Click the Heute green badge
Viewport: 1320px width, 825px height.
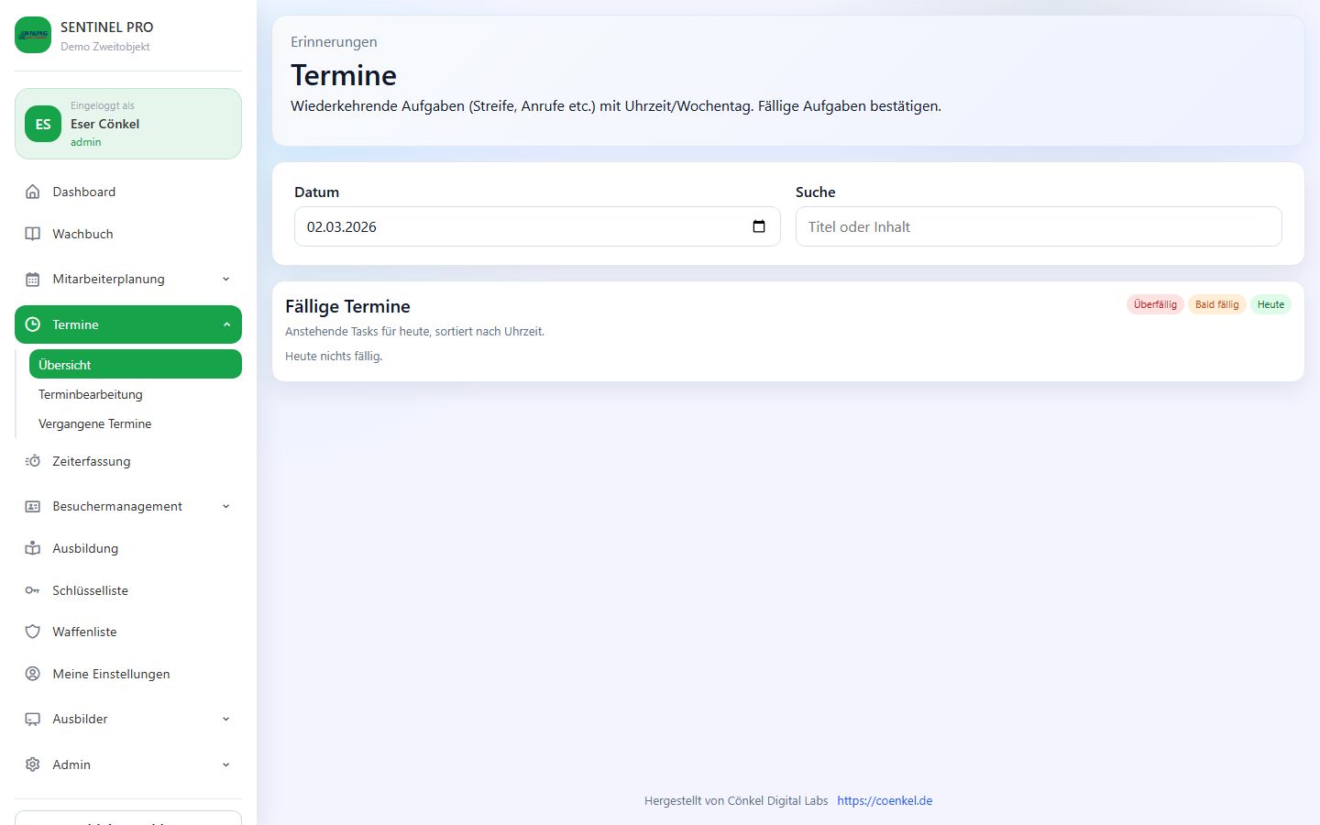1270,304
